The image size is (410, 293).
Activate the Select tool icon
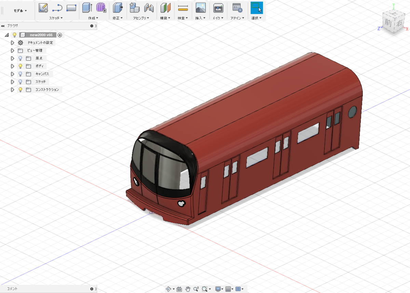click(257, 8)
